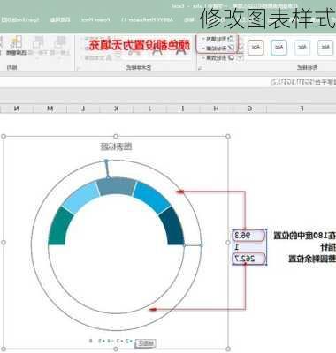
Task: Open the Selection Pane icon
Action: [x=17, y=46]
